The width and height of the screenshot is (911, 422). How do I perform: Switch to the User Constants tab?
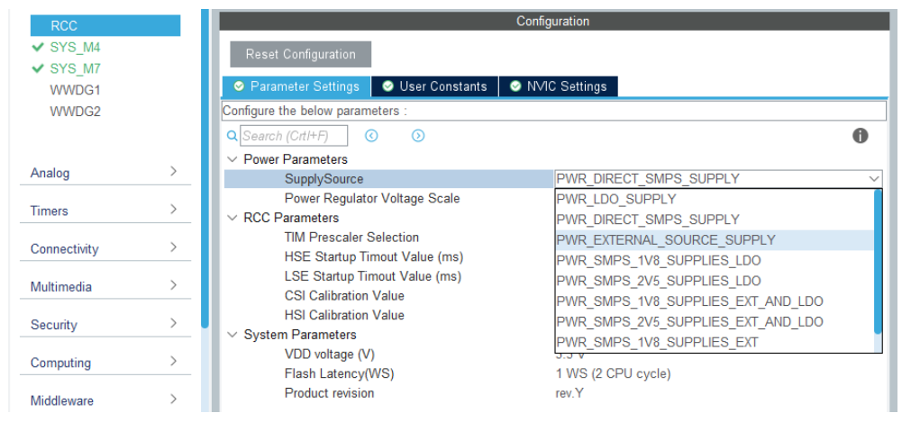tap(434, 86)
